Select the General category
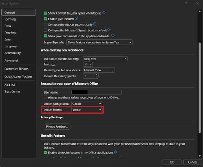 click(x=18, y=12)
